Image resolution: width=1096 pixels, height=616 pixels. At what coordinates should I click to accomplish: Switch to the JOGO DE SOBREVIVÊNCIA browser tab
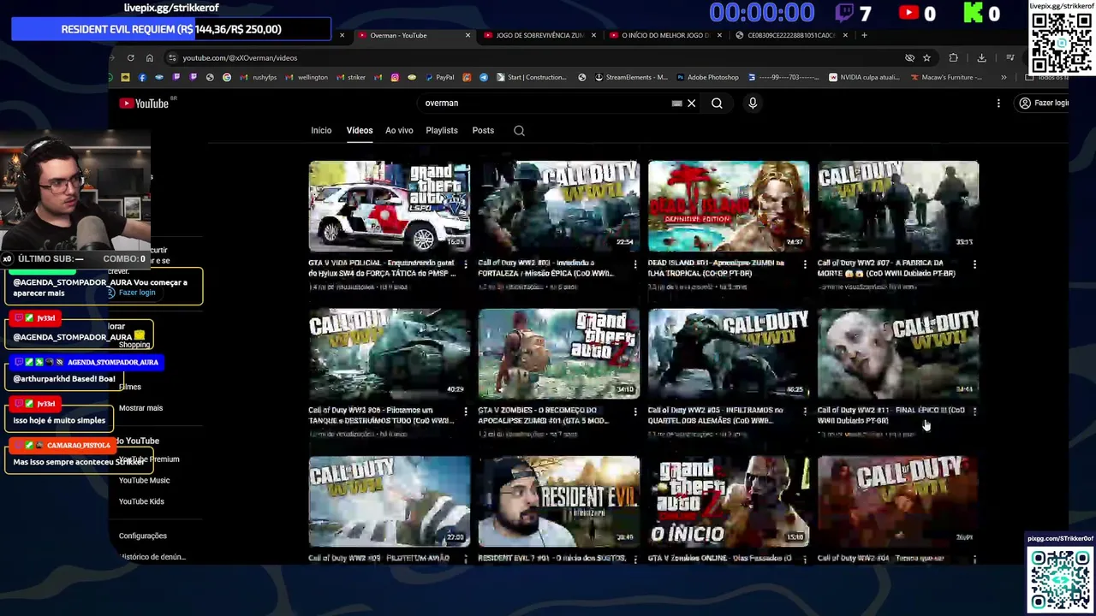click(539, 35)
